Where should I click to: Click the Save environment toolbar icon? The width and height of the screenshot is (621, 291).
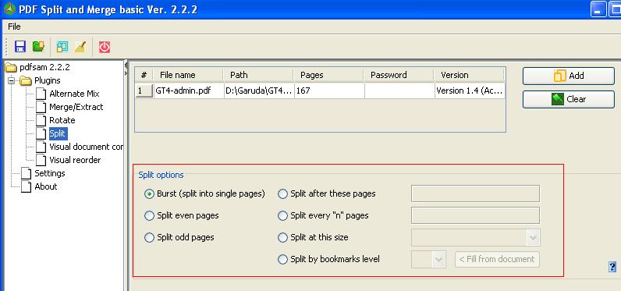pos(20,46)
